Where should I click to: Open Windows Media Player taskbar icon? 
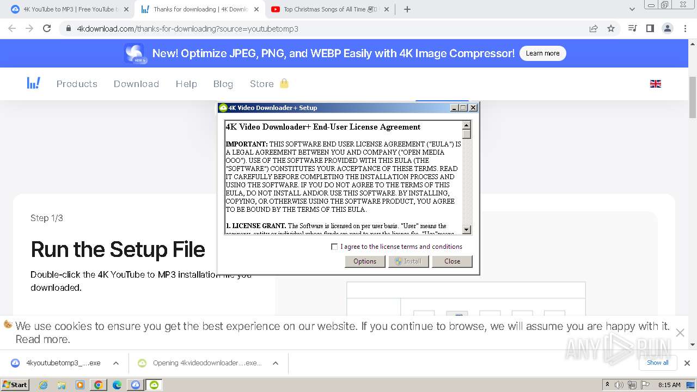tap(80, 385)
